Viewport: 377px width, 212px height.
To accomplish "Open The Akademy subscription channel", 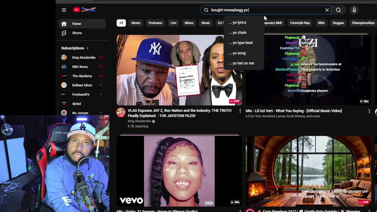I will 82,76.
